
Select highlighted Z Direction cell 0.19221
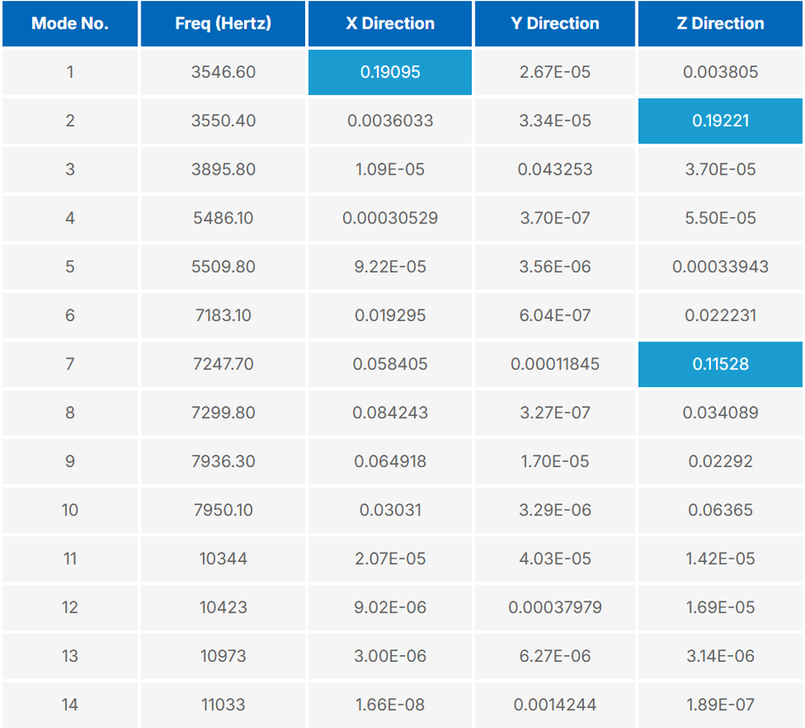point(720,120)
